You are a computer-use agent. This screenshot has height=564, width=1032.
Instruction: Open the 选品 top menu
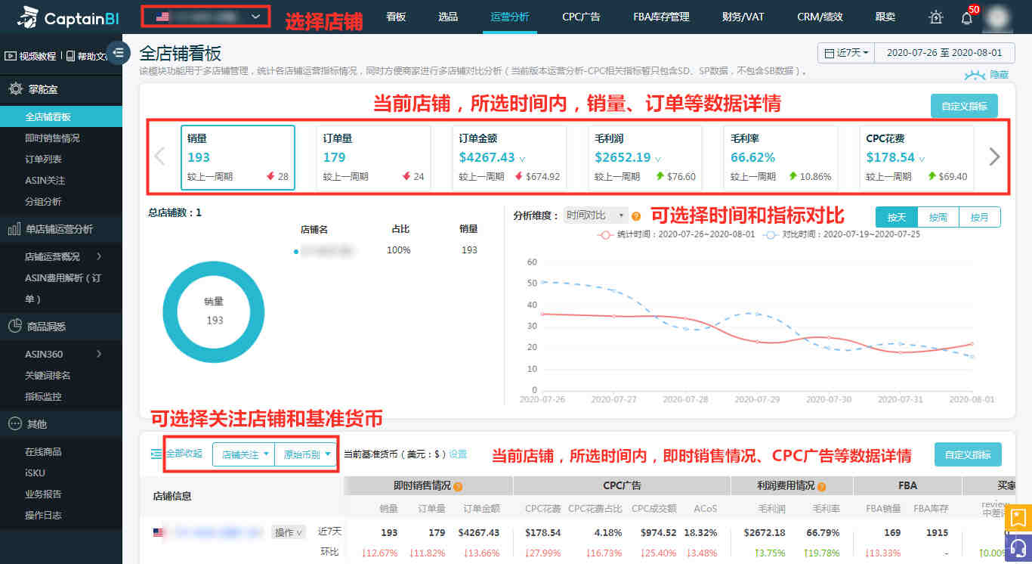448,17
